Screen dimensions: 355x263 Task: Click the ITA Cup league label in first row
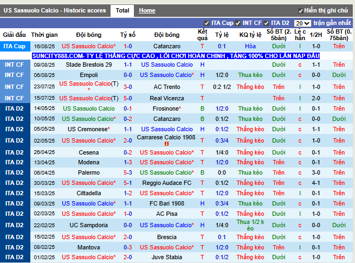(15, 47)
